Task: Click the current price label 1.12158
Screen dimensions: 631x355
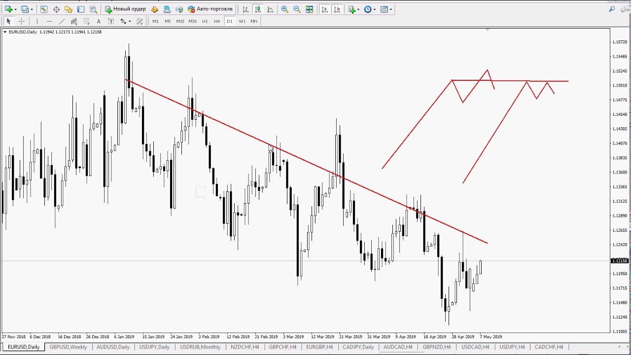Action: (x=620, y=261)
